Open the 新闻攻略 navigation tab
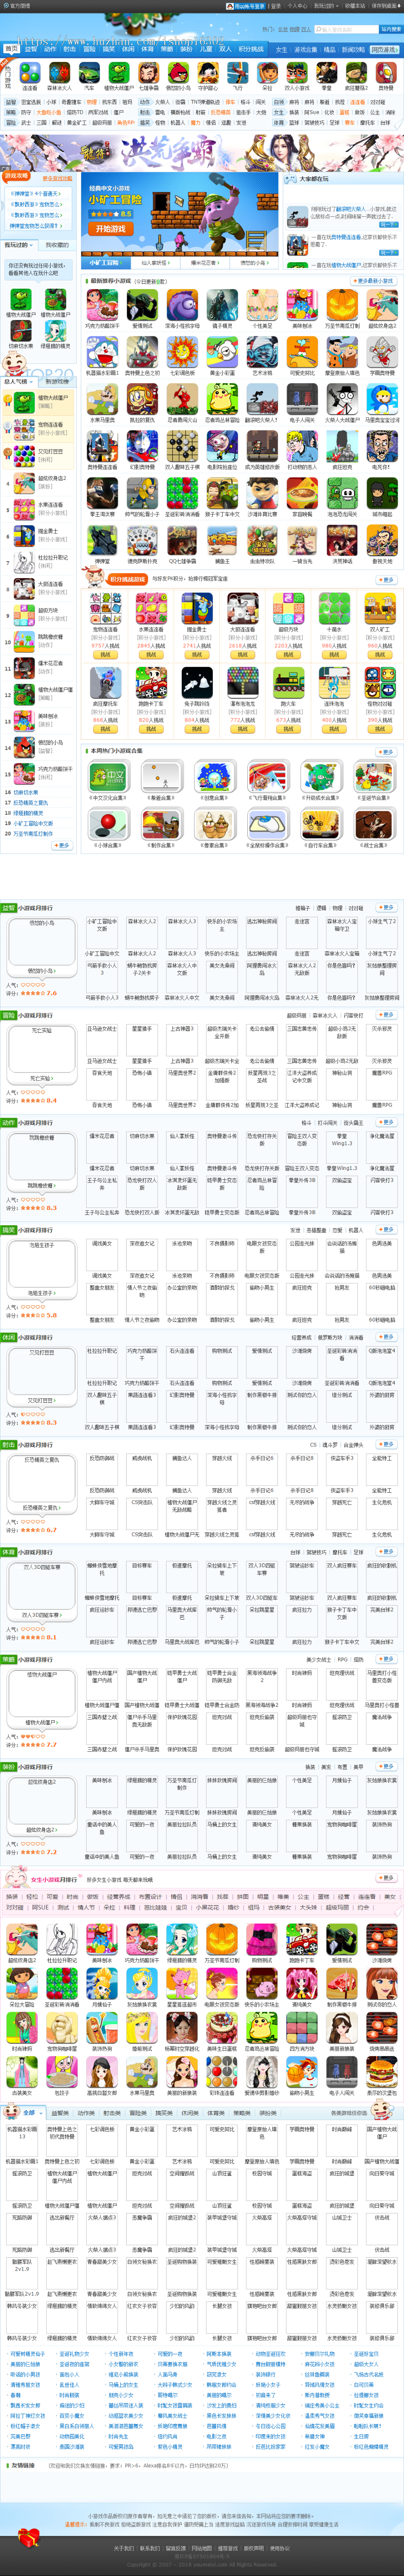This screenshot has height=2576, width=404. click(353, 49)
